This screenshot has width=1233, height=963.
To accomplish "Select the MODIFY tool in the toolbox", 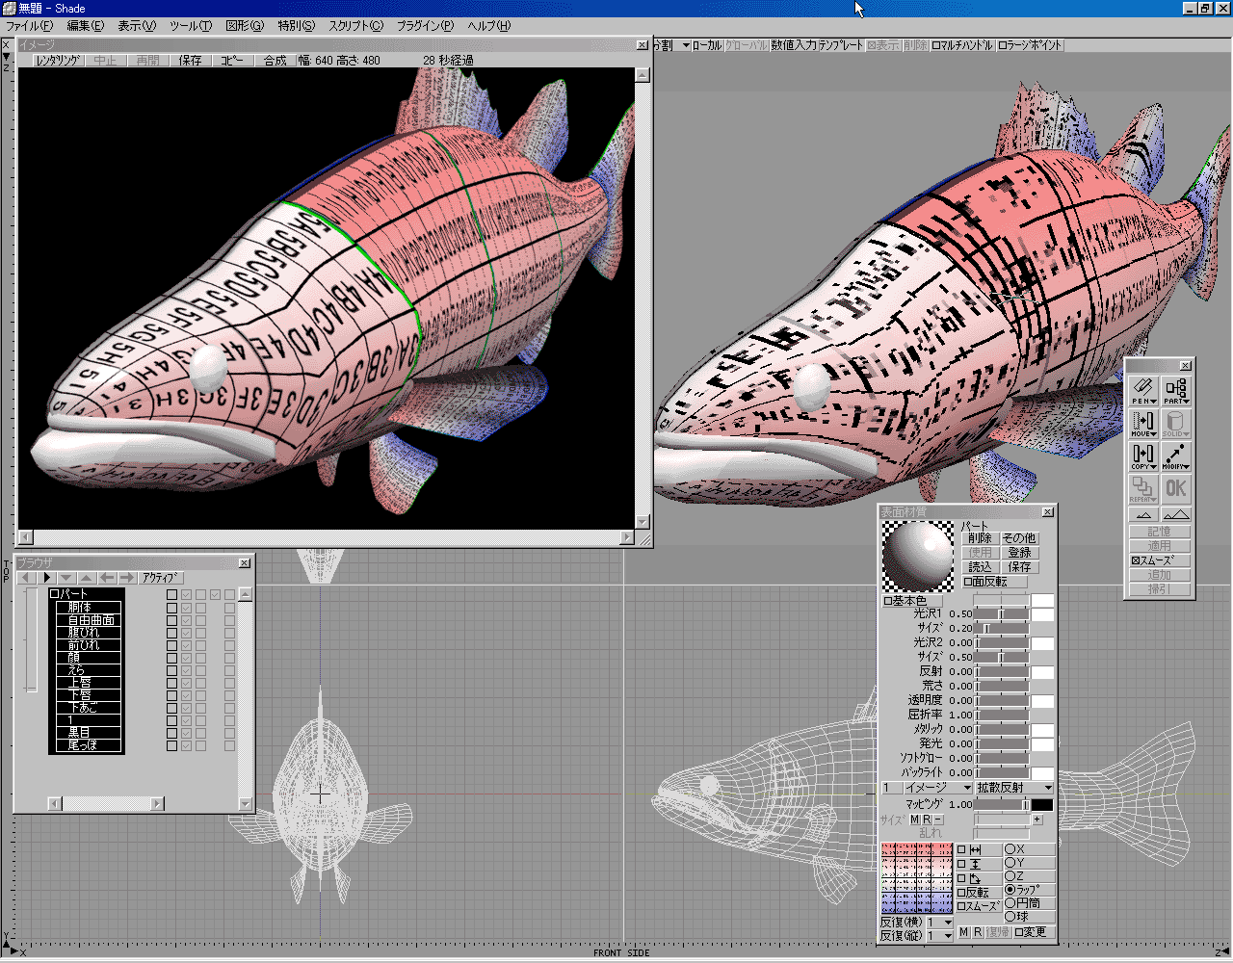I will [x=1176, y=455].
